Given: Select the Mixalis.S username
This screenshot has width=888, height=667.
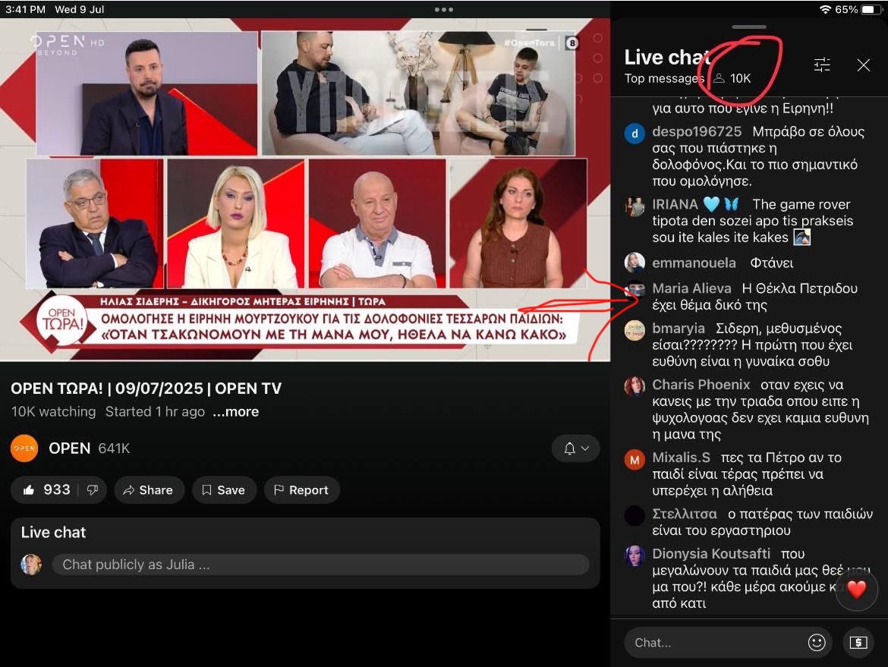Looking at the screenshot, I should tap(681, 458).
